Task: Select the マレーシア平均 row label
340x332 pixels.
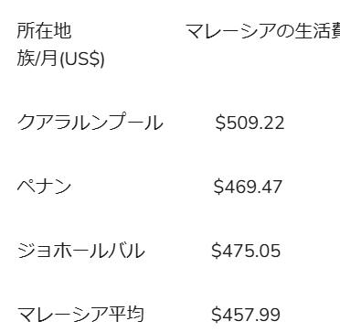Action: [80, 315]
